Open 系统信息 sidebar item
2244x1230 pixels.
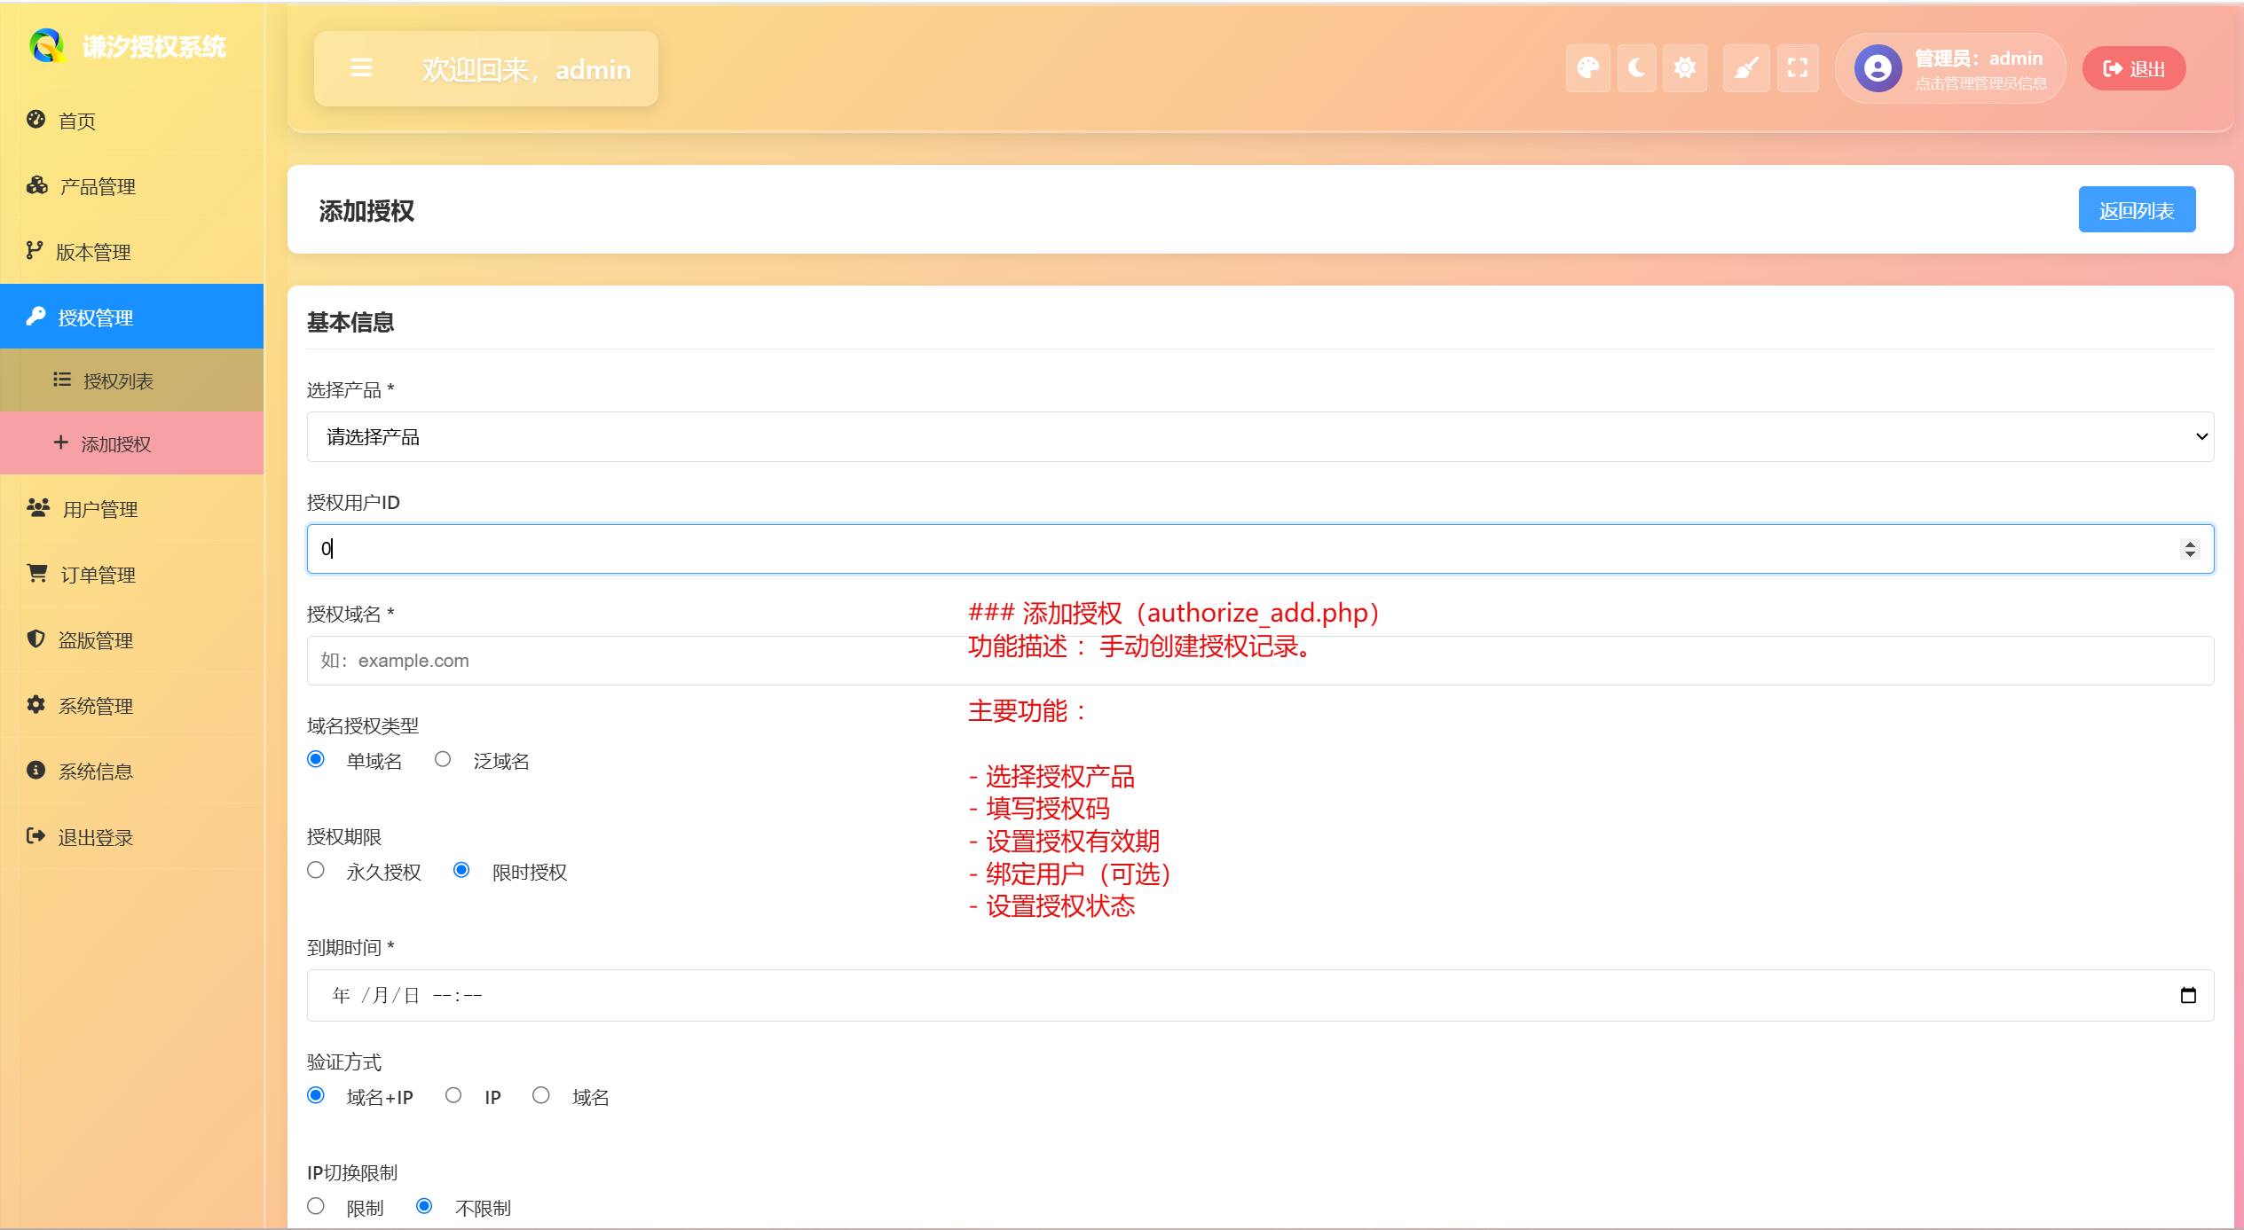(x=132, y=772)
